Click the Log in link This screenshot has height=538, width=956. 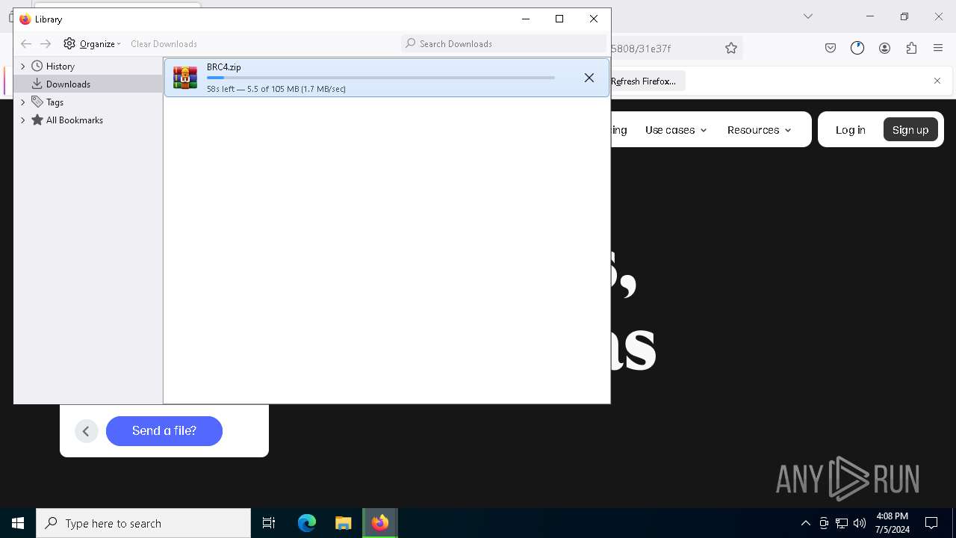850,130
